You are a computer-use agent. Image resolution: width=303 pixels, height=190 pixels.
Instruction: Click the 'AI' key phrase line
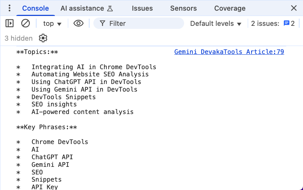(x=35, y=149)
